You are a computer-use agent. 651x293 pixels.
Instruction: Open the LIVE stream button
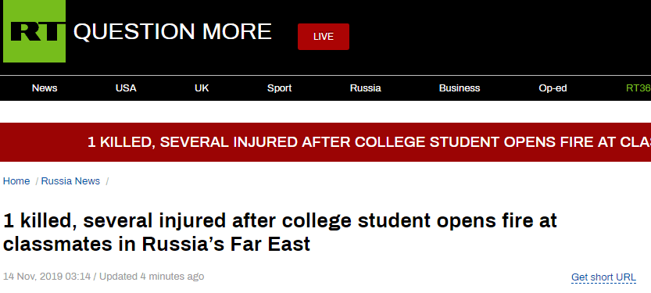pos(324,37)
